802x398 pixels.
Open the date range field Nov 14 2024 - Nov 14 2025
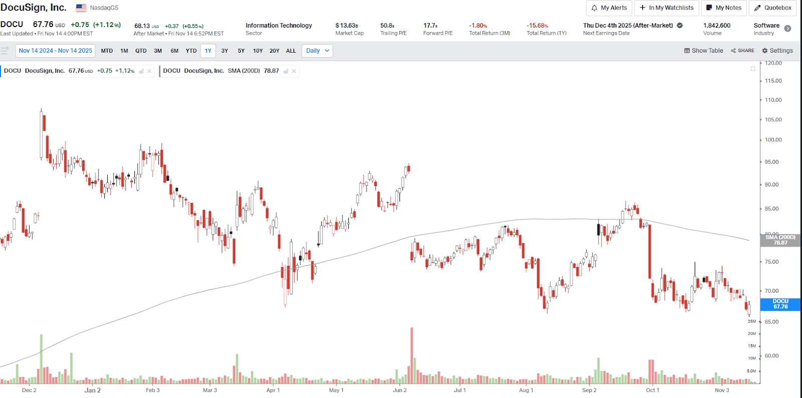point(56,51)
